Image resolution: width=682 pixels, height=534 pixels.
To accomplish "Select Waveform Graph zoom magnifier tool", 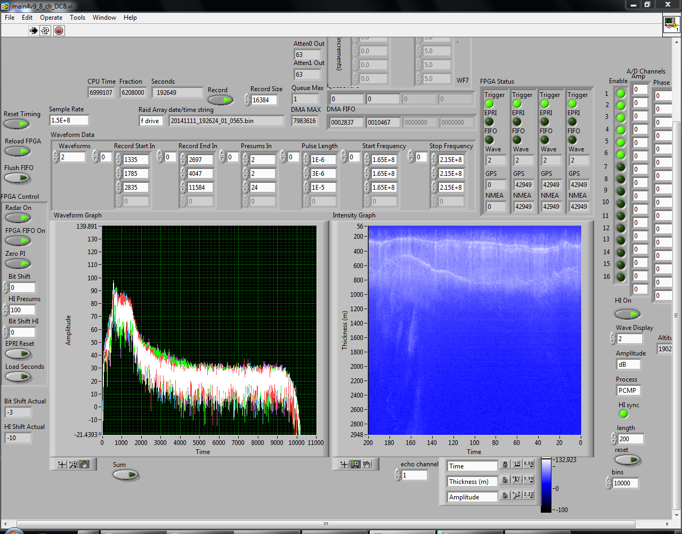I will (73, 464).
